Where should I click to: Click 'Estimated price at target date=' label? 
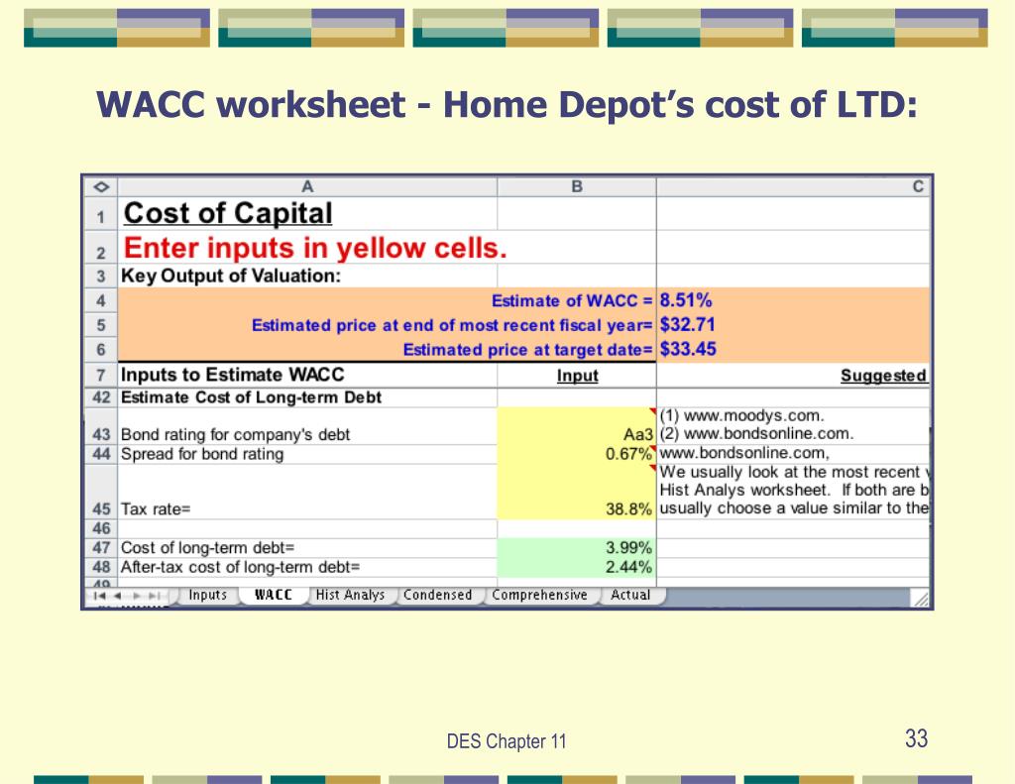pos(527,350)
